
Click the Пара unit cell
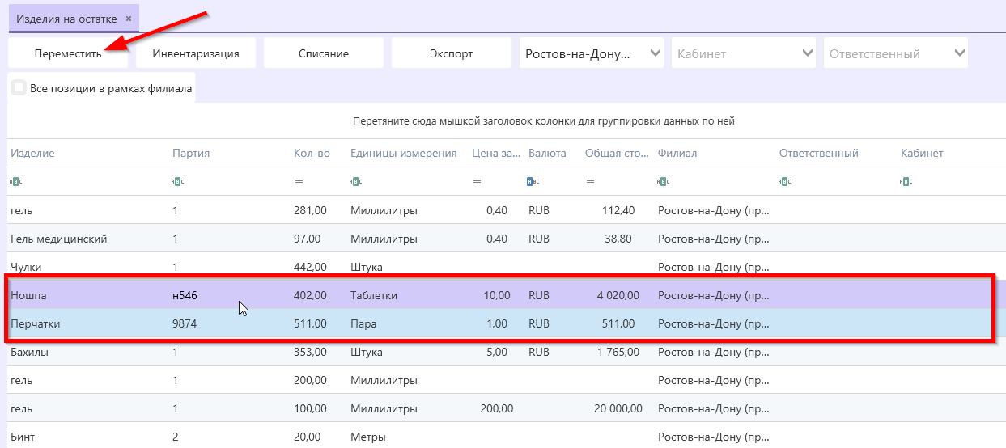click(363, 323)
